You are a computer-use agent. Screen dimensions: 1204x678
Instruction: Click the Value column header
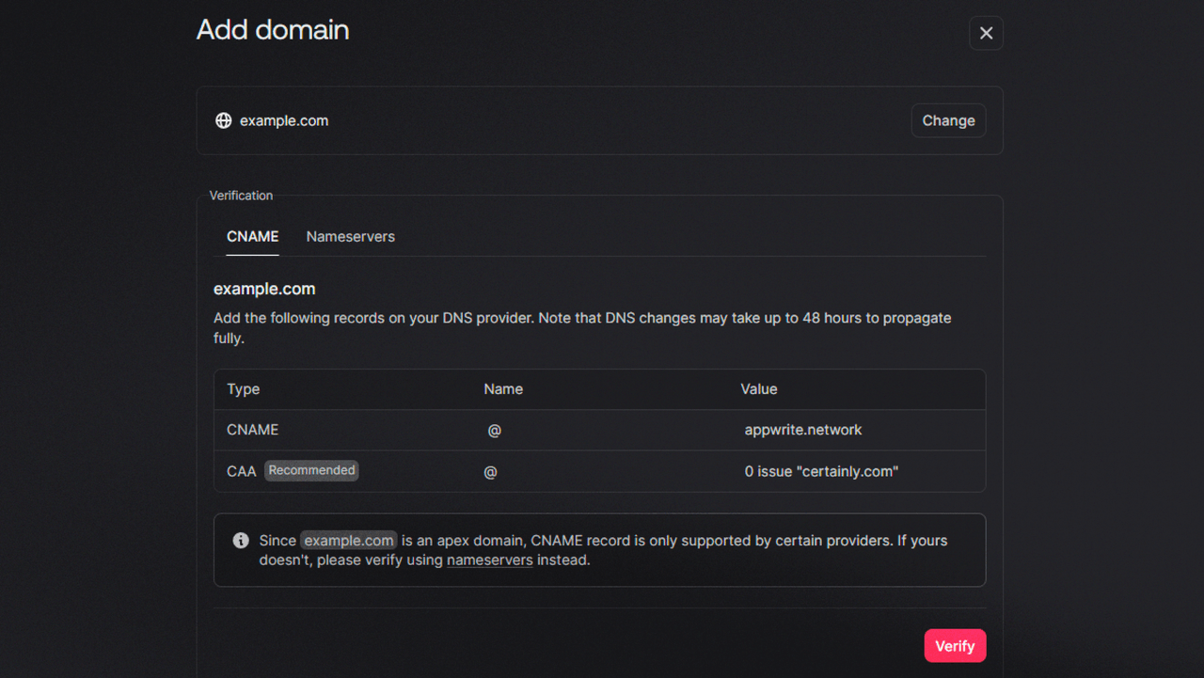758,389
